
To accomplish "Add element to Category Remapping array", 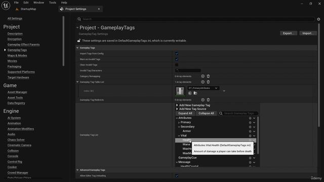I will (x=202, y=76).
